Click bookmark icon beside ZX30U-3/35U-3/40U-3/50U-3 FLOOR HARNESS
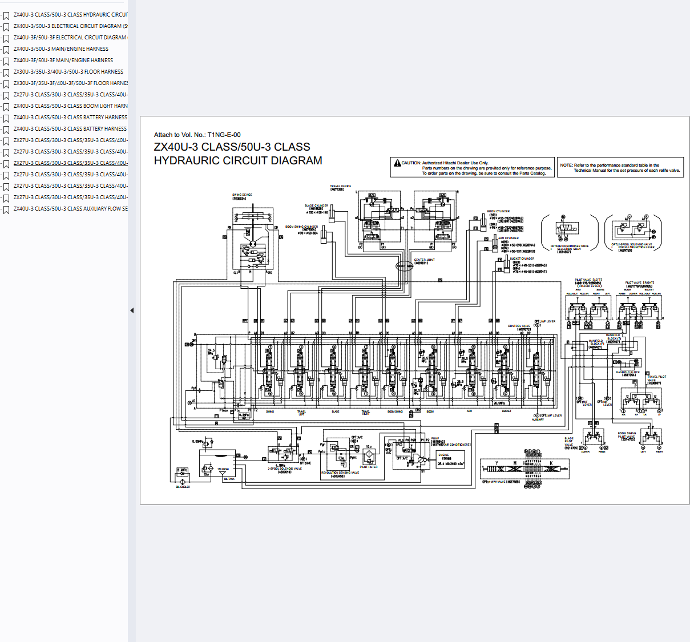690x642 pixels. pos(6,72)
